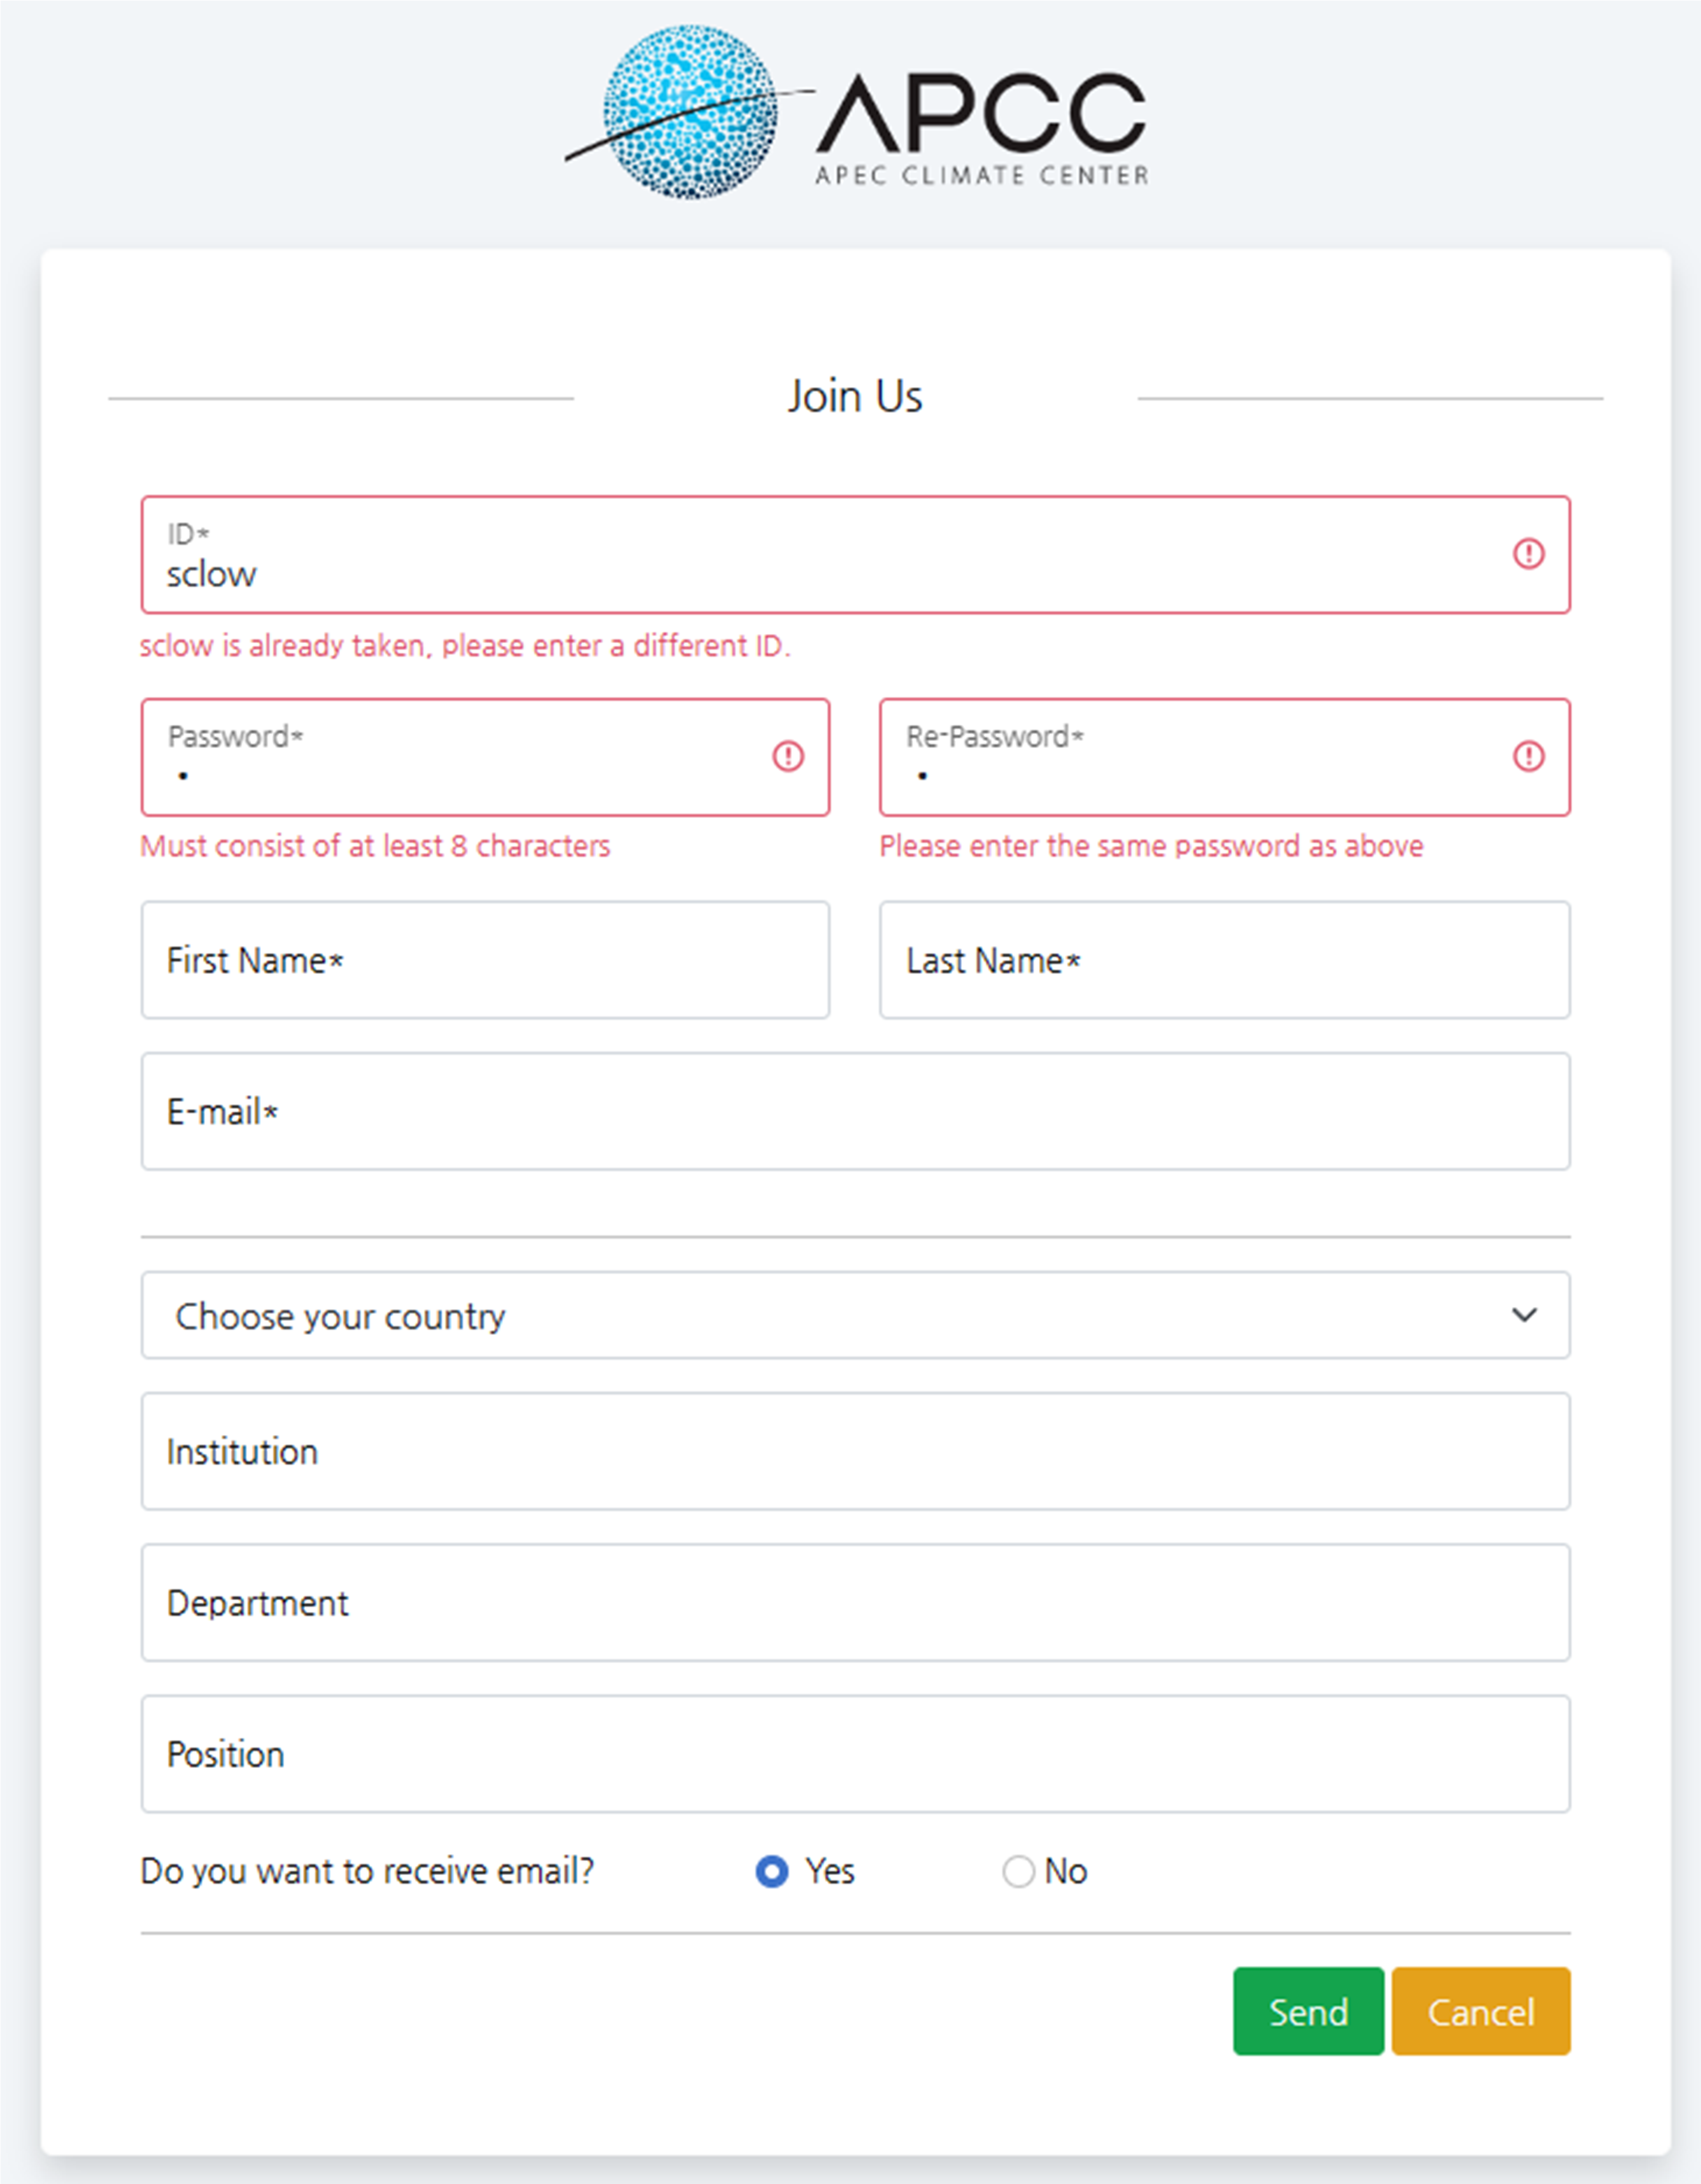
Task: Select Yes for receiving email
Action: point(772,1871)
